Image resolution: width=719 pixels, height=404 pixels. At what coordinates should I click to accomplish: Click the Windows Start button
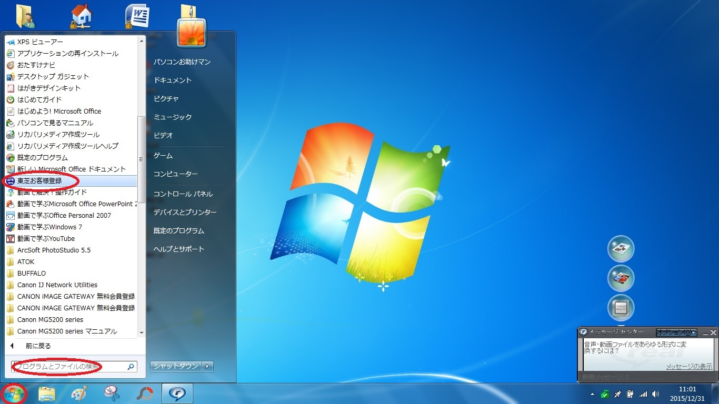click(x=14, y=393)
